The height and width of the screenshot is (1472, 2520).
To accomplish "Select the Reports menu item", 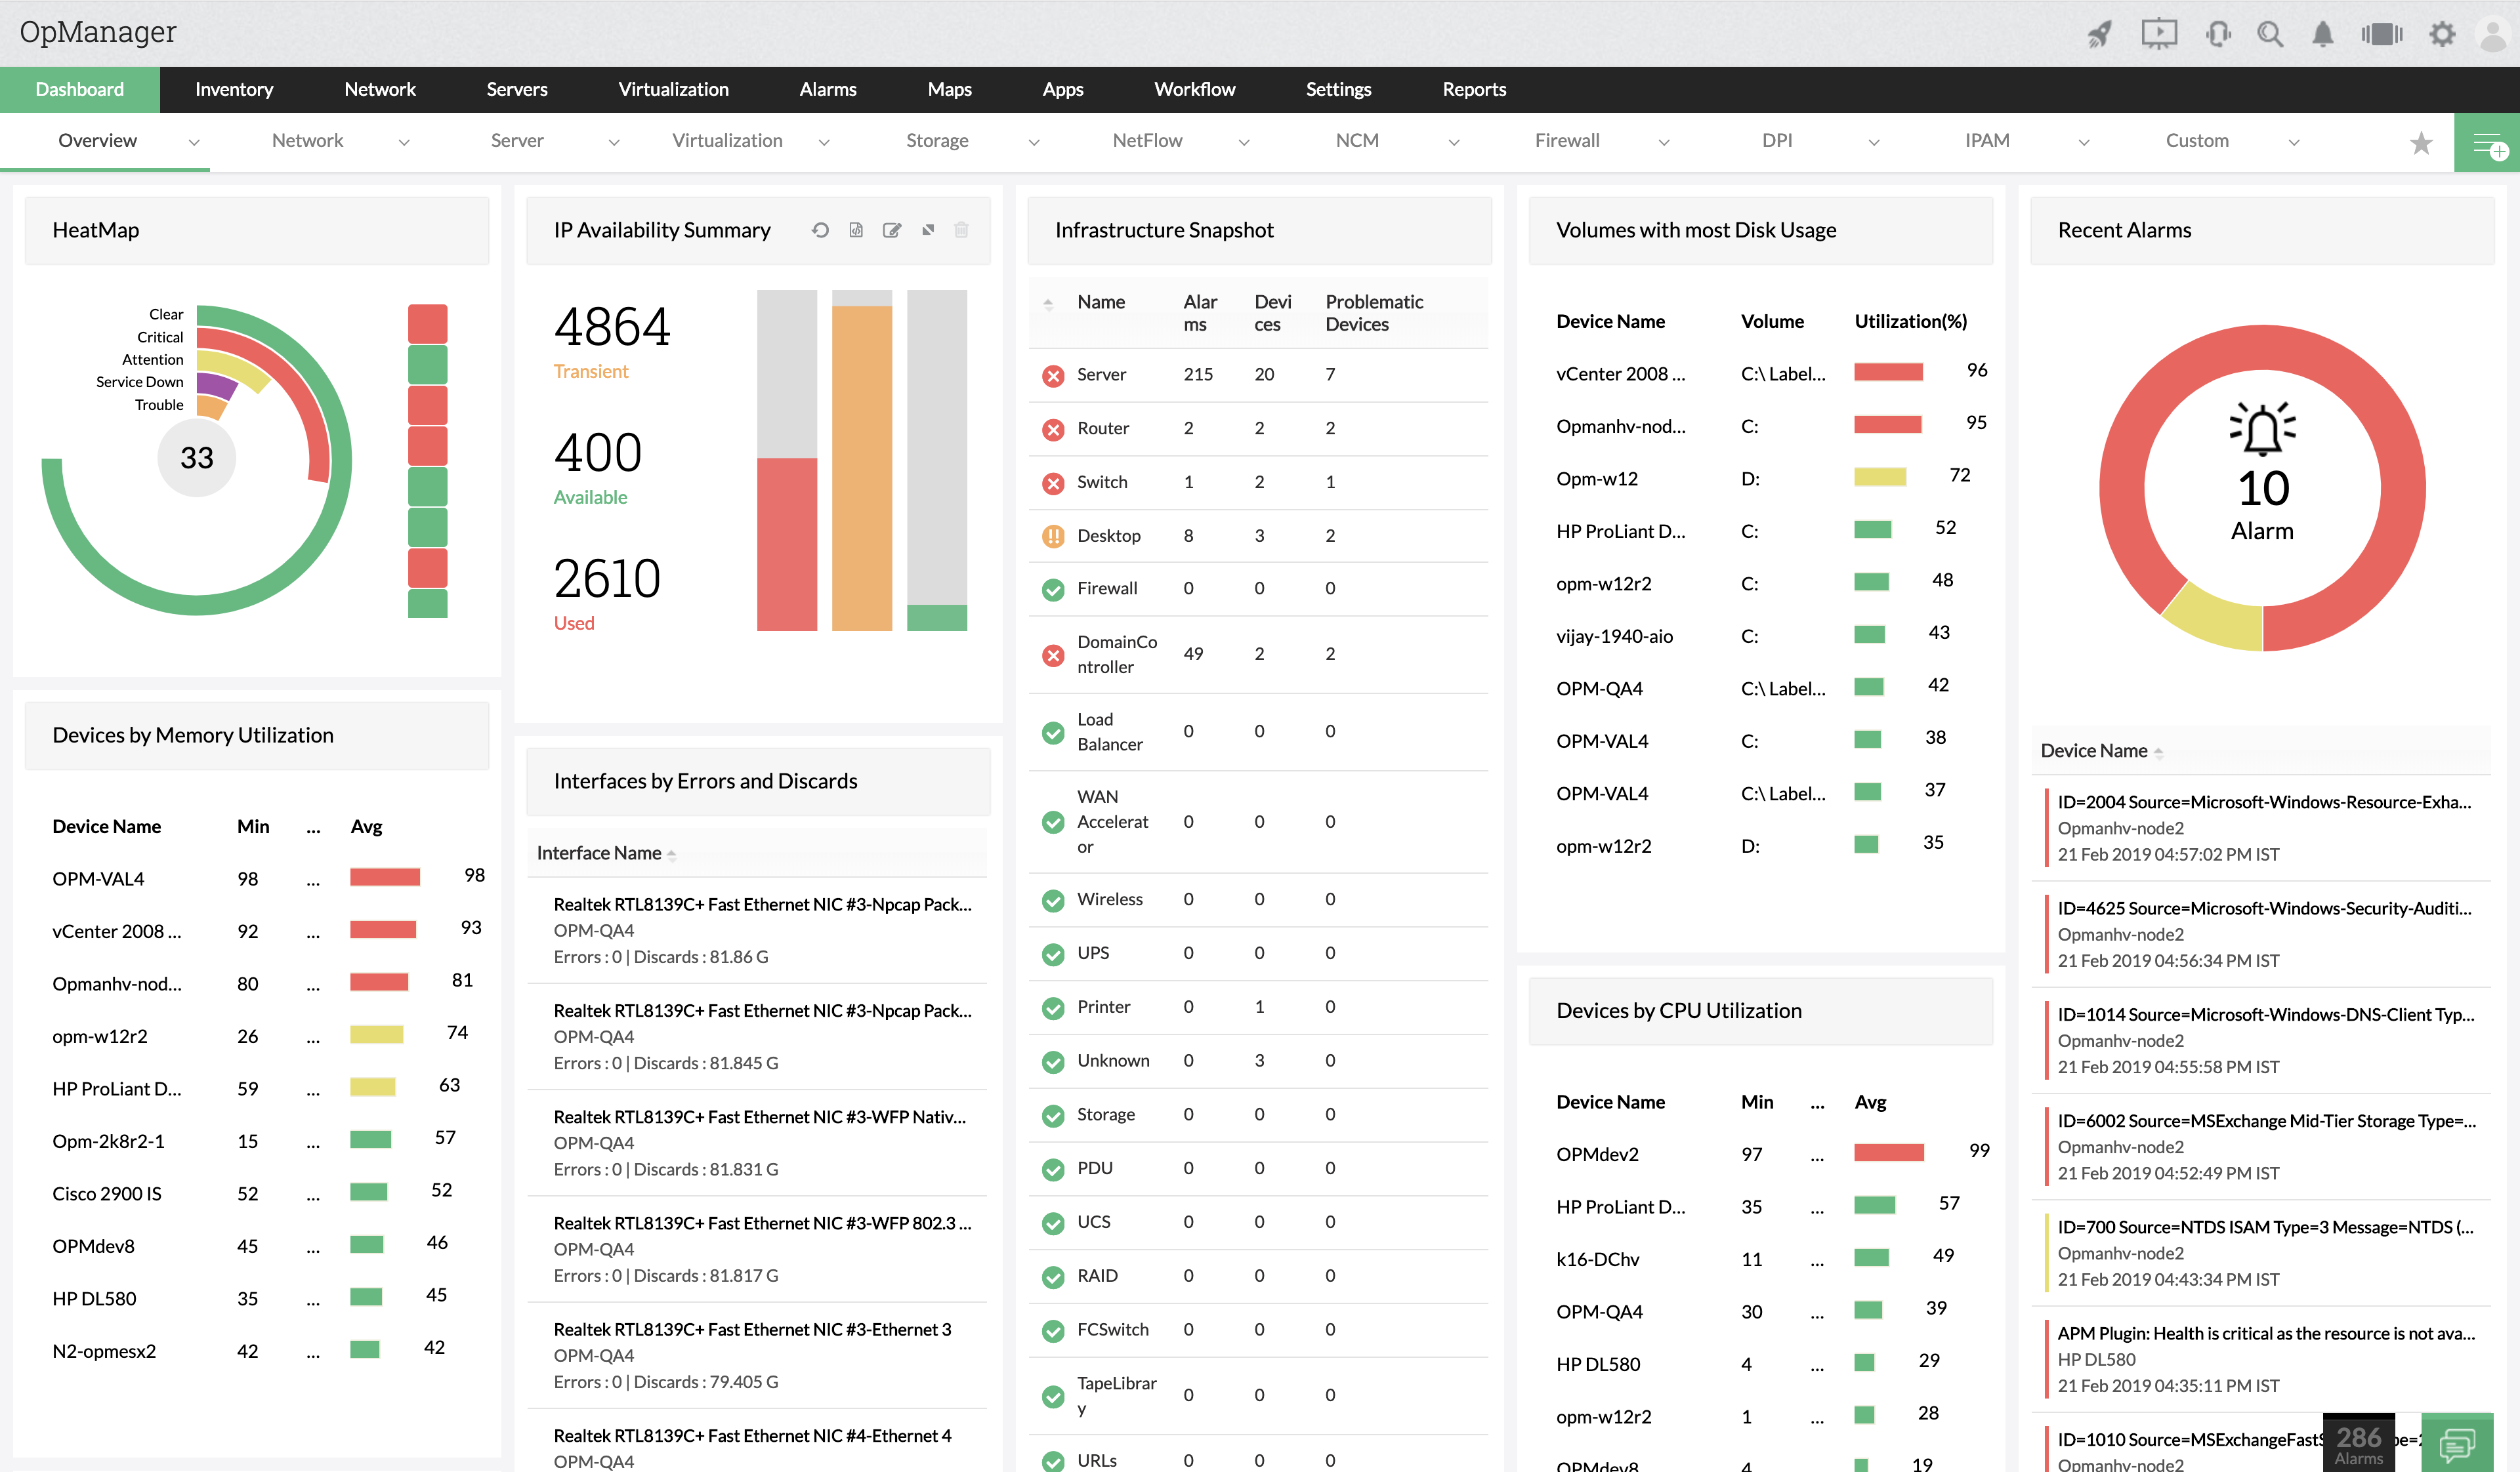I will click(x=1472, y=89).
